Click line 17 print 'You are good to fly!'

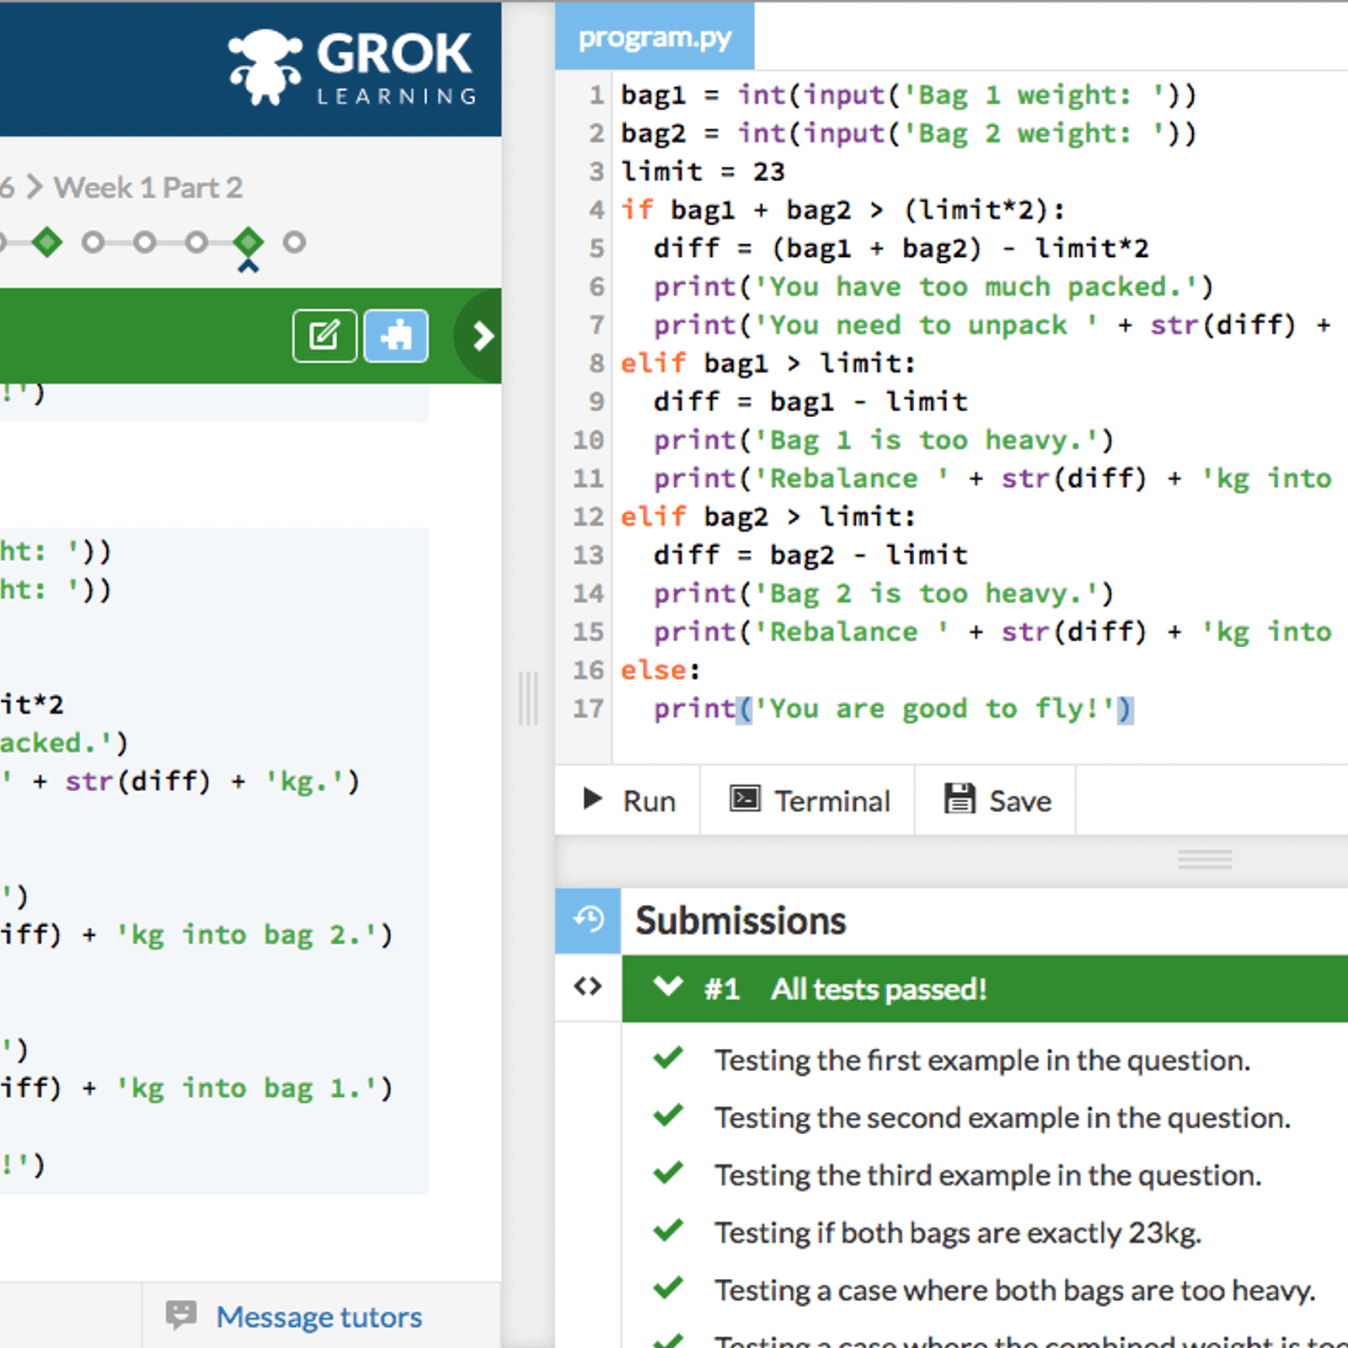pyautogui.click(x=894, y=709)
